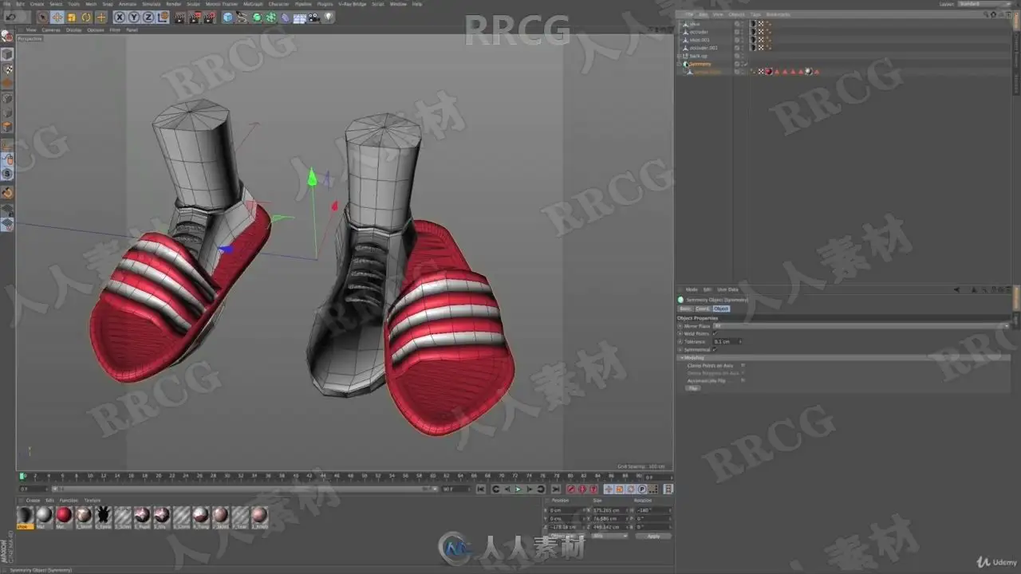The width and height of the screenshot is (1021, 574).
Task: Activate the Move tool
Action: click(57, 18)
